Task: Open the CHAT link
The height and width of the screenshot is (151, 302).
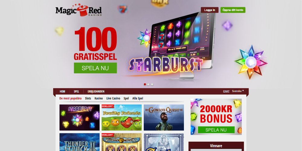Action: click(x=226, y=91)
